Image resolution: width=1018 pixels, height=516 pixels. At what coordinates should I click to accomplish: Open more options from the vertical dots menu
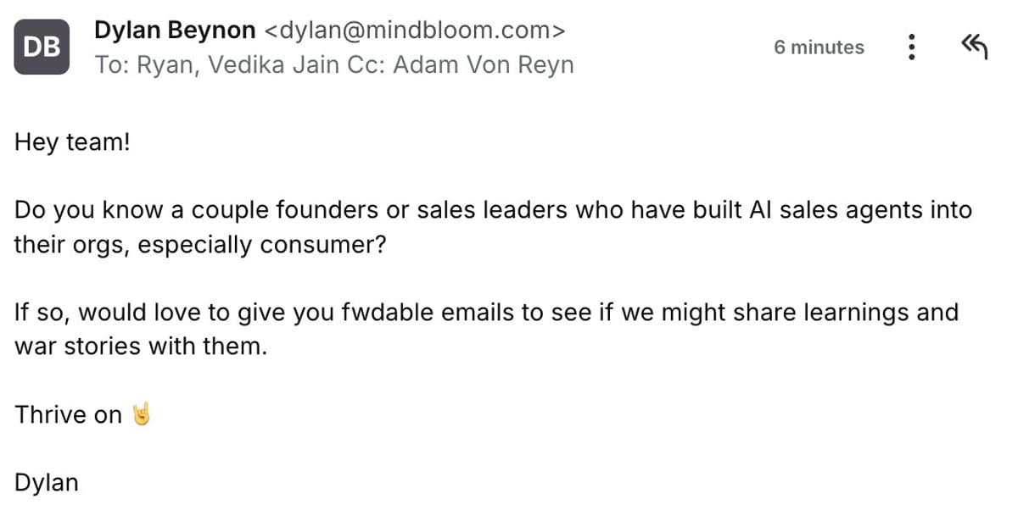pyautogui.click(x=912, y=48)
